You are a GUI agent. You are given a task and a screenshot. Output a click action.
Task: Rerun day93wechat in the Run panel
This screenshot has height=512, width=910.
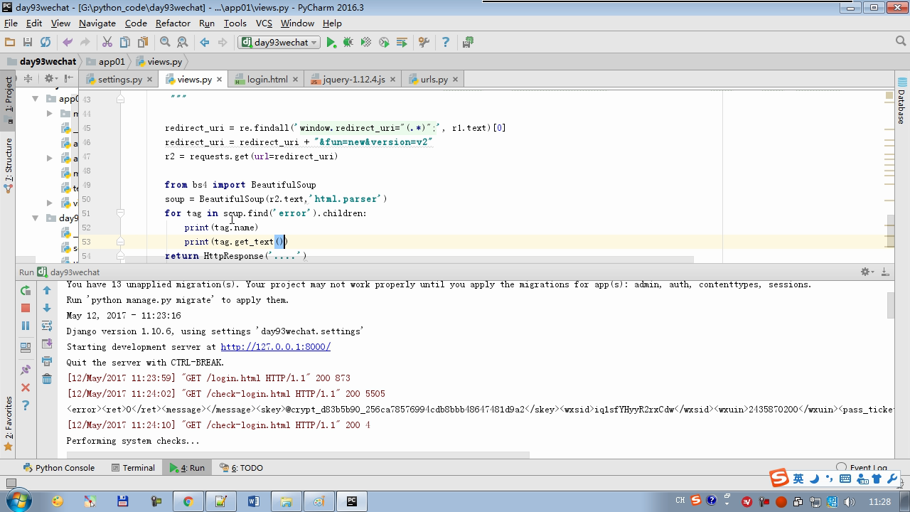pos(26,290)
